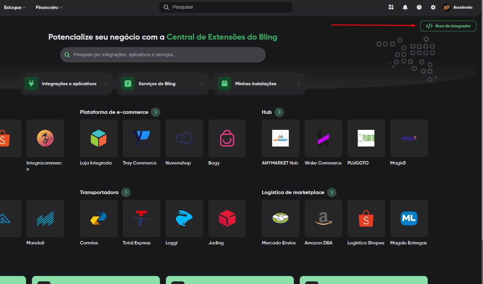Open the Nuvemshop integration
The image size is (483, 284).
pos(184,139)
